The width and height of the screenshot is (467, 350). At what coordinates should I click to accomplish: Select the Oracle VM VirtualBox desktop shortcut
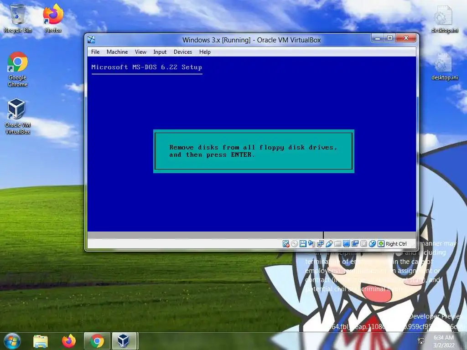(18, 117)
